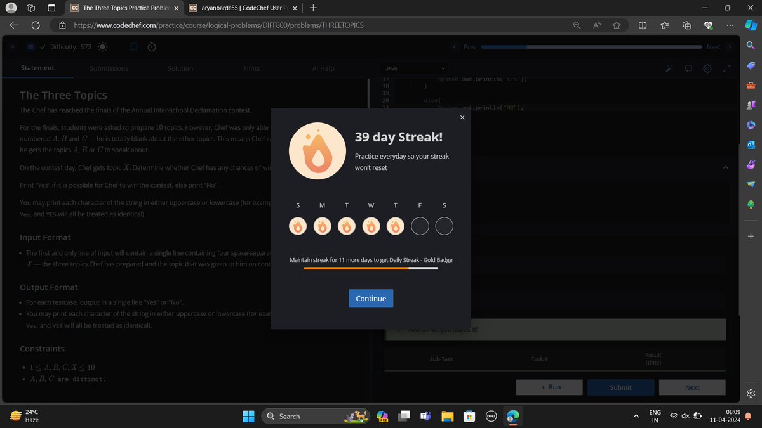Add this page to favorites
This screenshot has height=428, width=762.
point(617,25)
